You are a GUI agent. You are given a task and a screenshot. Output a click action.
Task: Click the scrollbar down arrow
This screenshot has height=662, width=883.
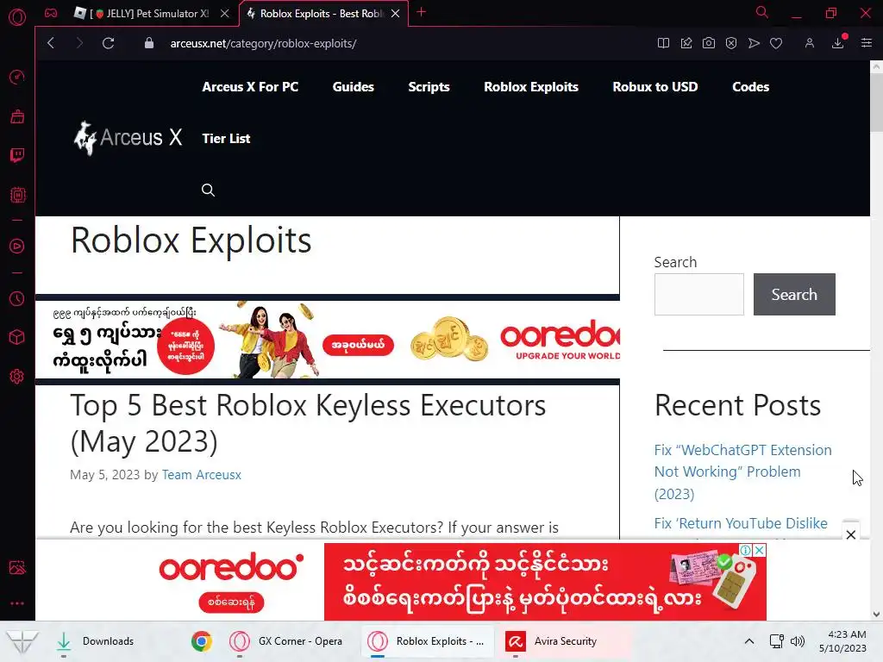click(x=876, y=615)
